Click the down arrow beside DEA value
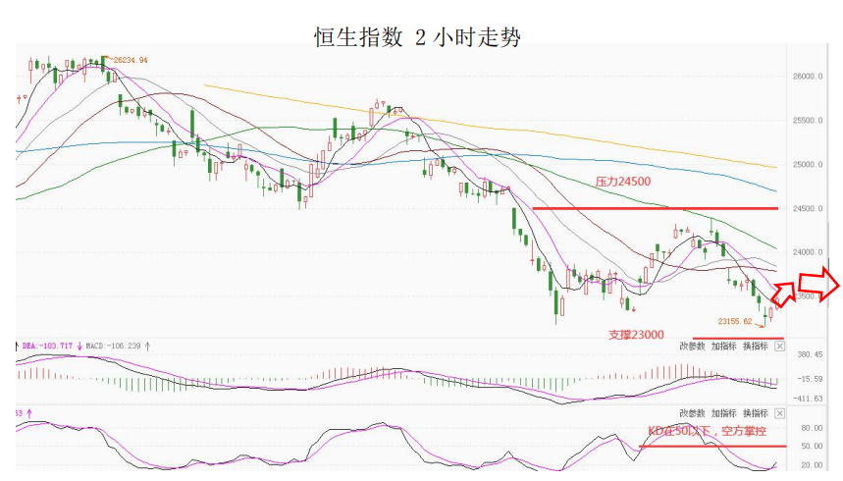This screenshot has height=481, width=843. pyautogui.click(x=79, y=346)
